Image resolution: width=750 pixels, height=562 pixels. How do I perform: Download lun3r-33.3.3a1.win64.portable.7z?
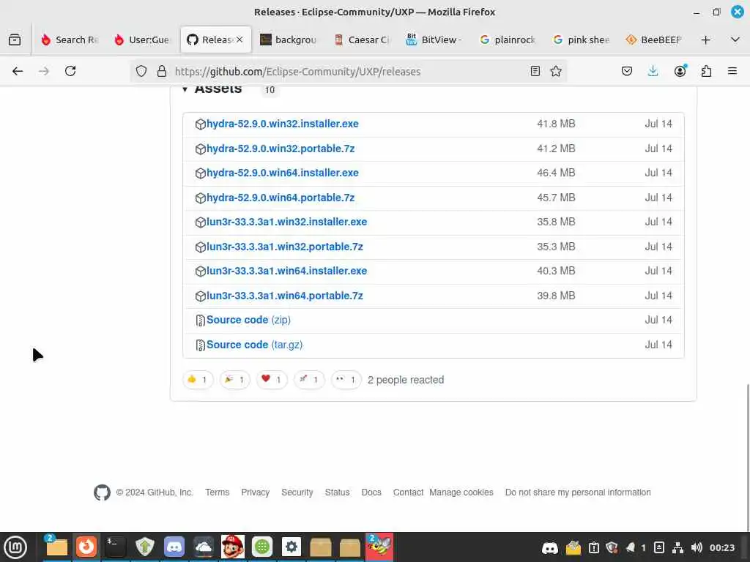285,296
